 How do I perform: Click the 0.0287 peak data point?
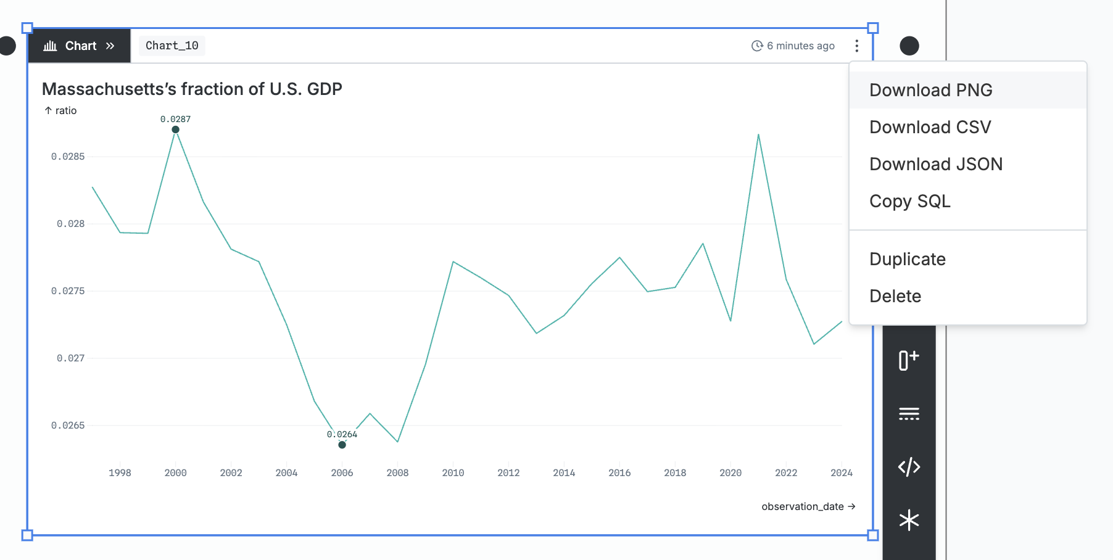176,130
